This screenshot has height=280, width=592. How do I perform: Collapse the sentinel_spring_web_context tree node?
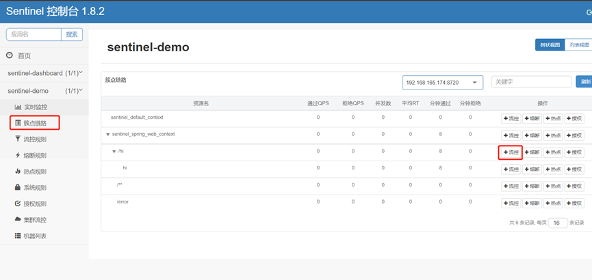tap(108, 134)
